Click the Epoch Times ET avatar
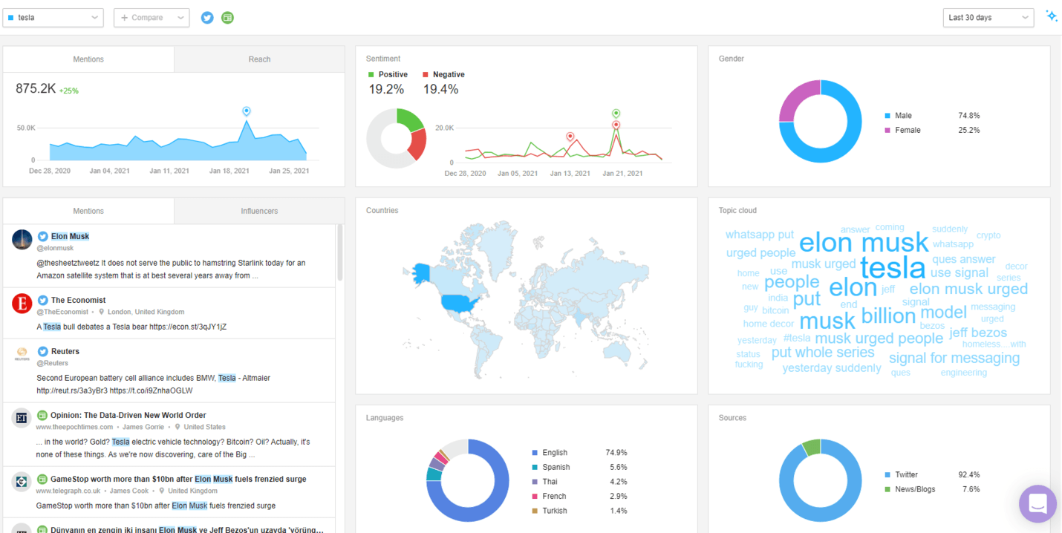This screenshot has width=1062, height=533. [22, 418]
